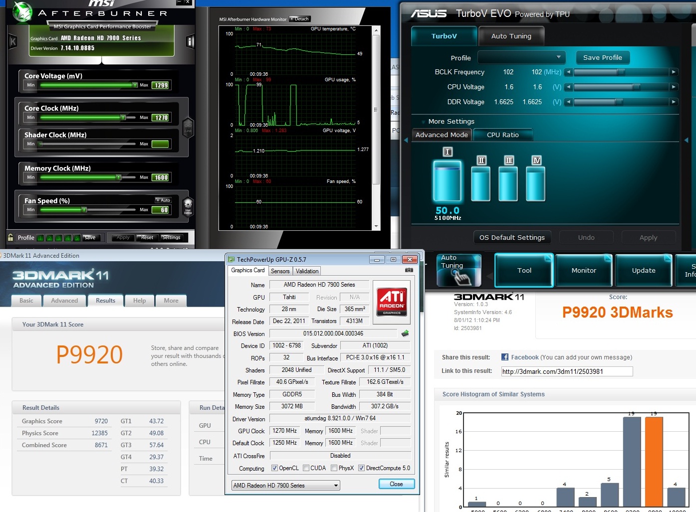696x512 pixels.
Task: Open Afterburner info 'i' button
Action: click(190, 41)
